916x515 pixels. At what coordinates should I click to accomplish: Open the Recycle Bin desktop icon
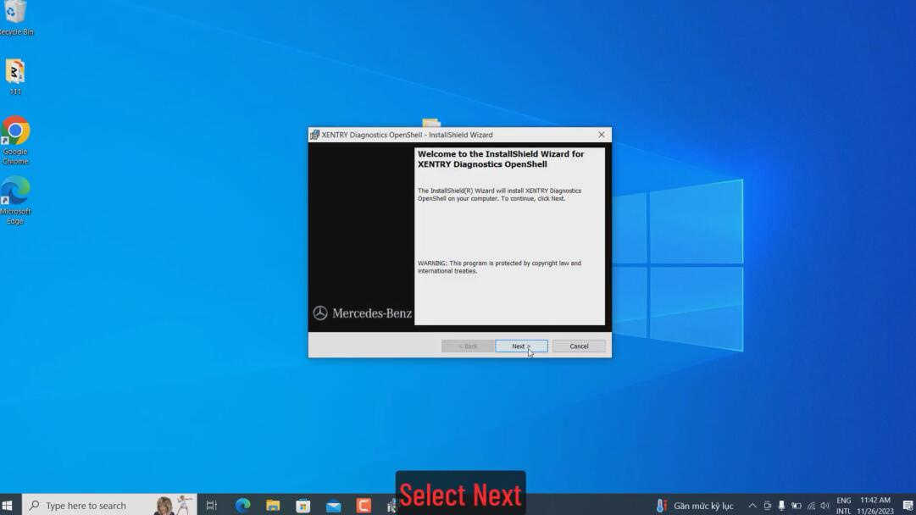(16, 18)
